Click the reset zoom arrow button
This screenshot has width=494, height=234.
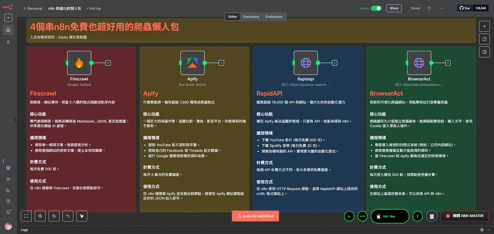click(x=68, y=216)
